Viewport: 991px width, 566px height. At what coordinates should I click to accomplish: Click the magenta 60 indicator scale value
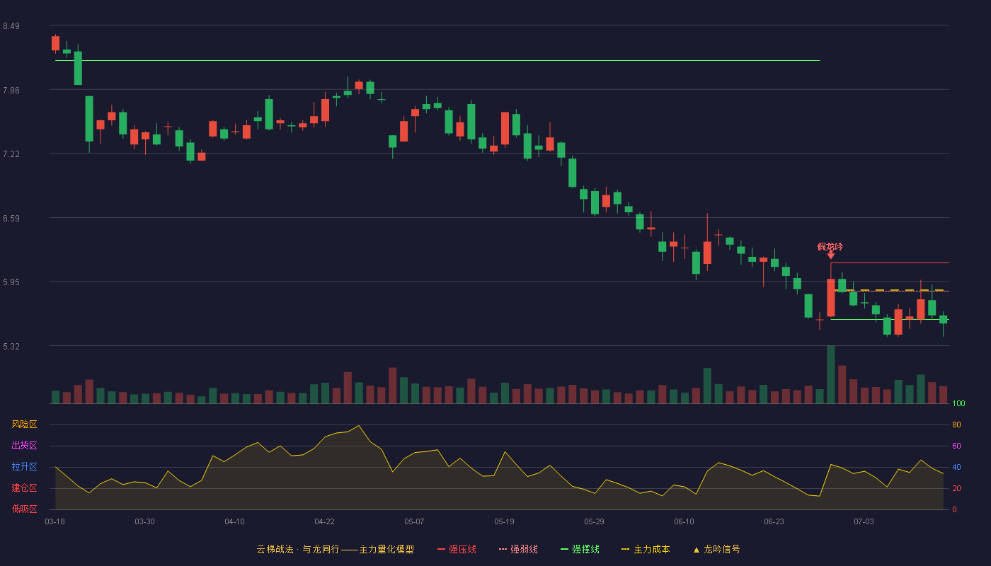tap(956, 446)
